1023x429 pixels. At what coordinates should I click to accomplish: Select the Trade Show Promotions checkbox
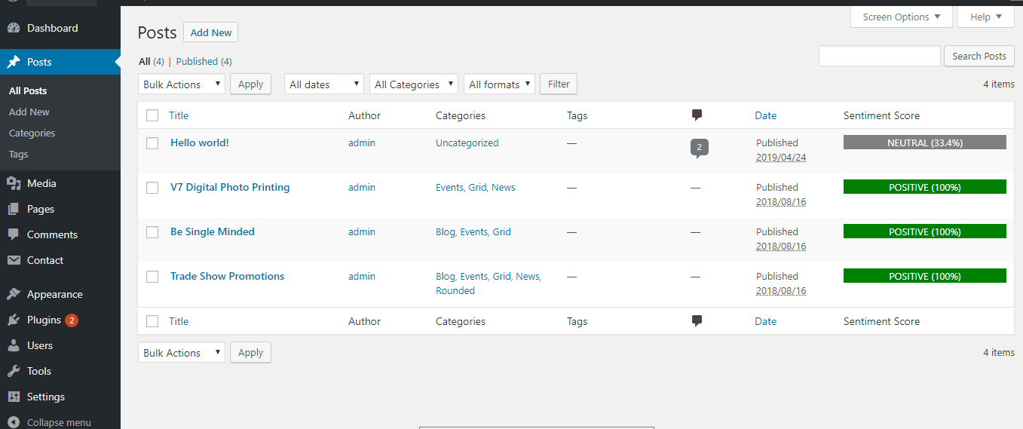tap(152, 277)
